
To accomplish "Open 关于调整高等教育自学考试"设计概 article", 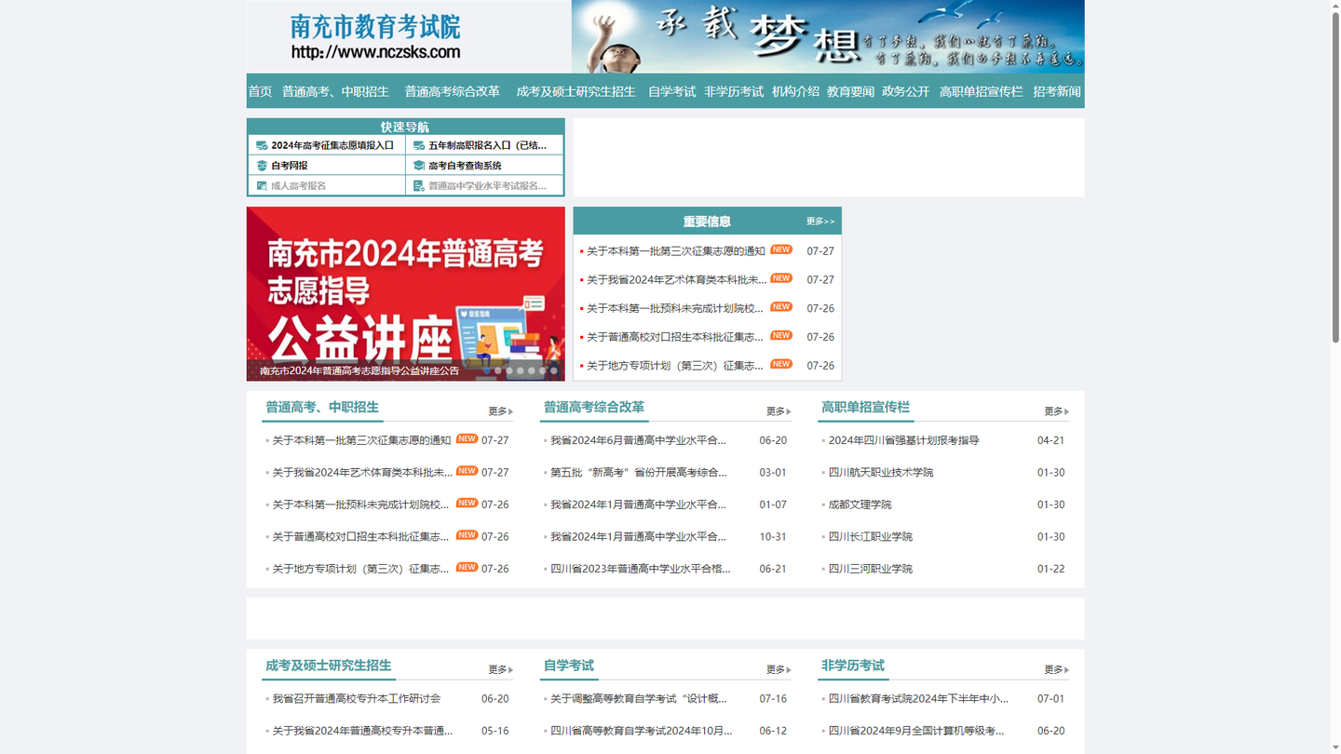I will pos(638,699).
